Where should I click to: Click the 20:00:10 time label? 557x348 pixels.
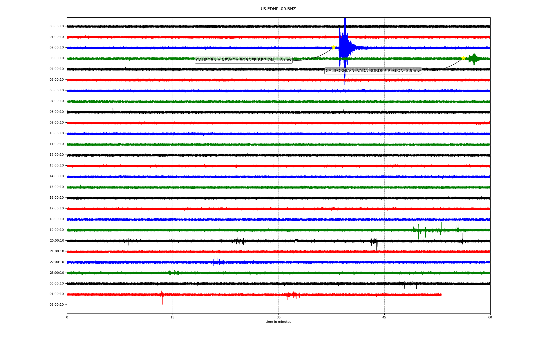(x=57, y=241)
